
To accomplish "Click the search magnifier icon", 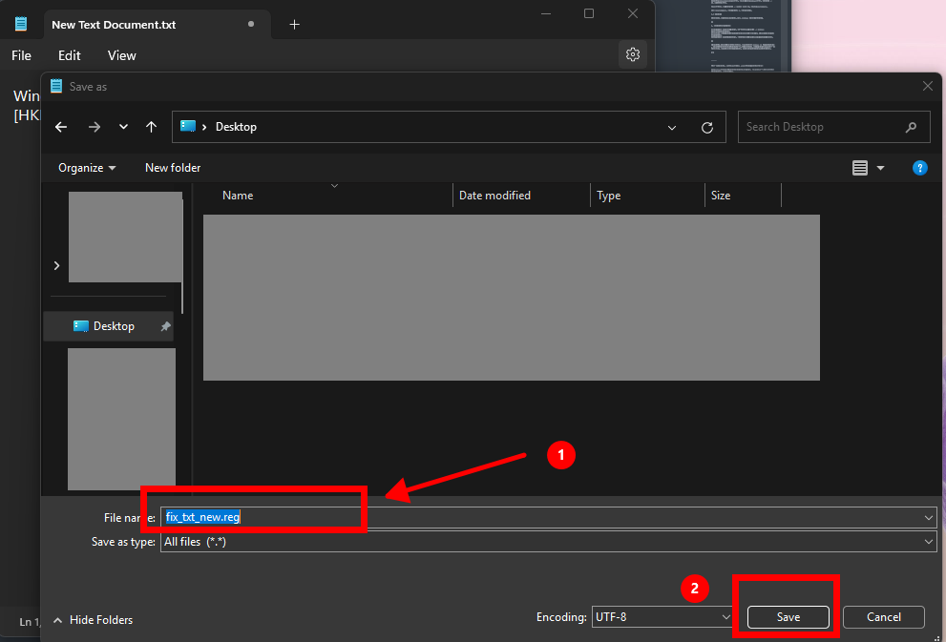I will [911, 127].
